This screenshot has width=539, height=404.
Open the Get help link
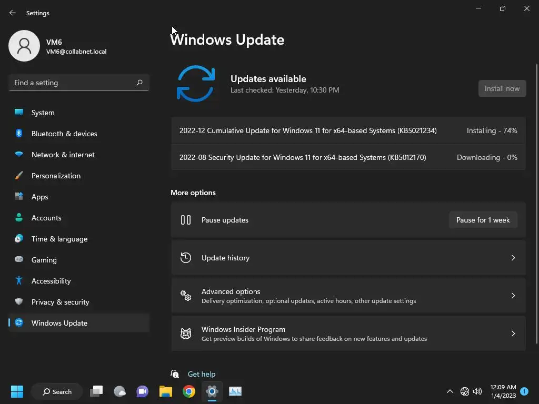[x=202, y=374]
